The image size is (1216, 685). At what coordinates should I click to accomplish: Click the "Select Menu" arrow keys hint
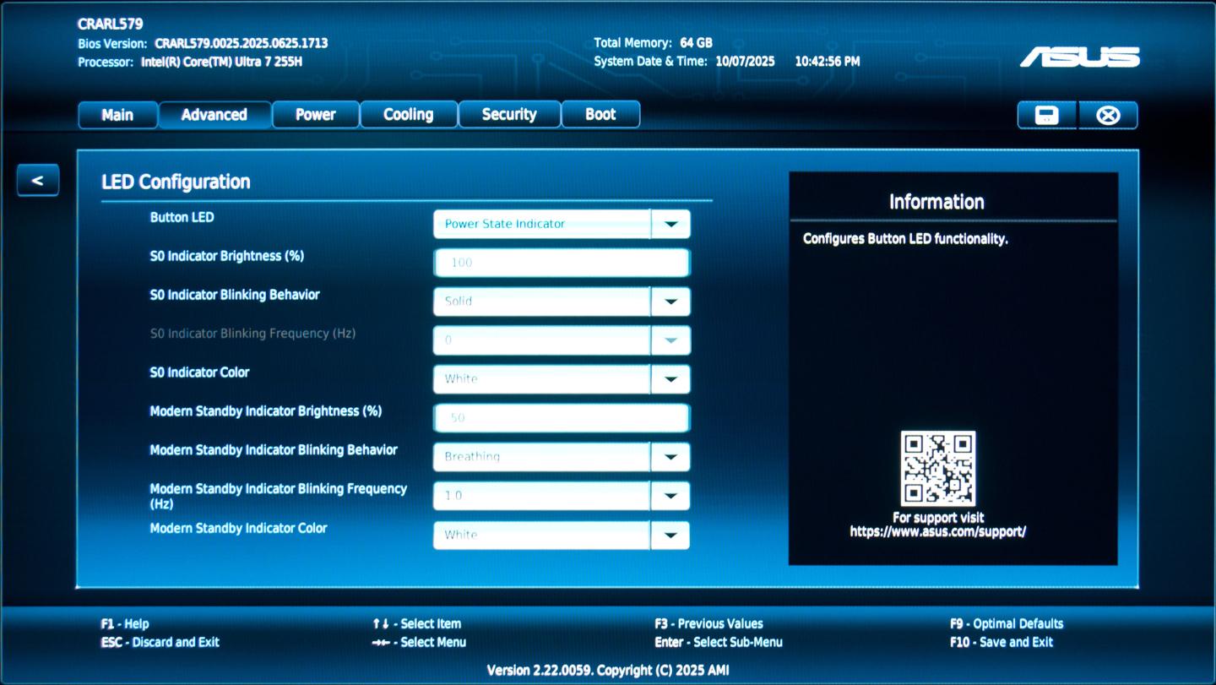pyautogui.click(x=420, y=643)
